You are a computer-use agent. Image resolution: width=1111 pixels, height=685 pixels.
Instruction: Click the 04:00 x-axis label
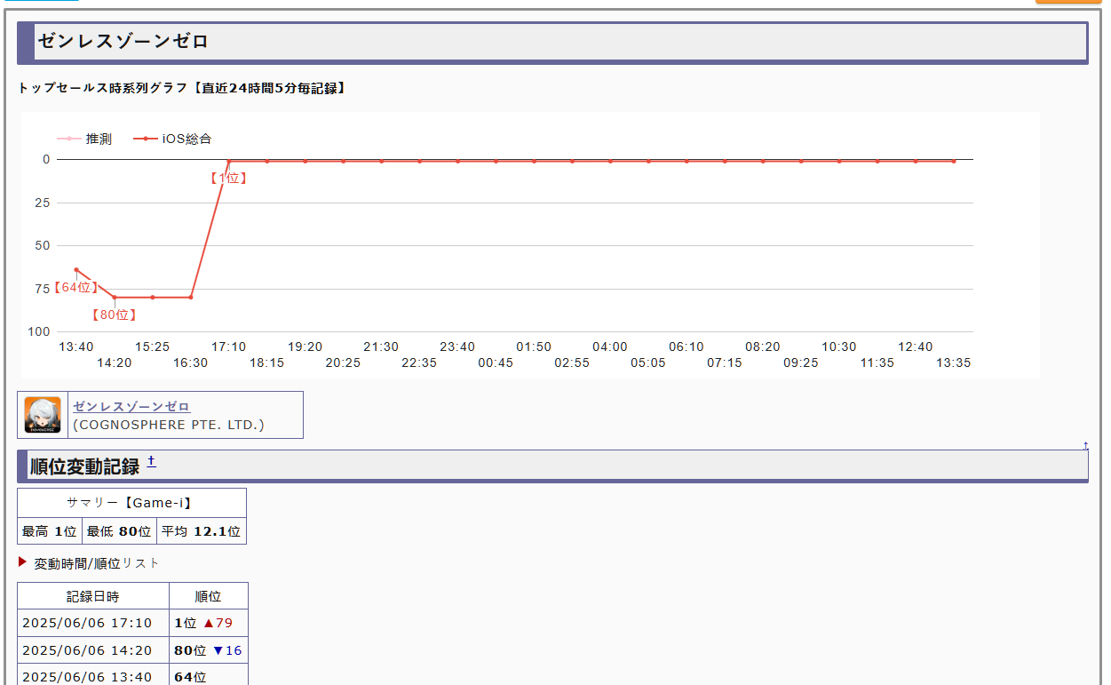610,346
